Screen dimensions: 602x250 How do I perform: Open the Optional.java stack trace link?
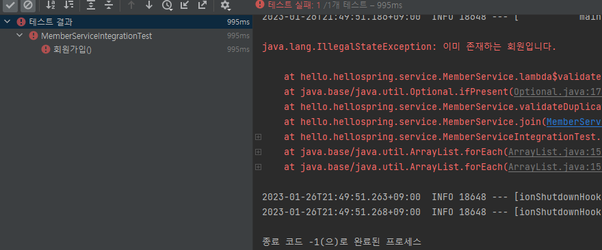pos(558,92)
